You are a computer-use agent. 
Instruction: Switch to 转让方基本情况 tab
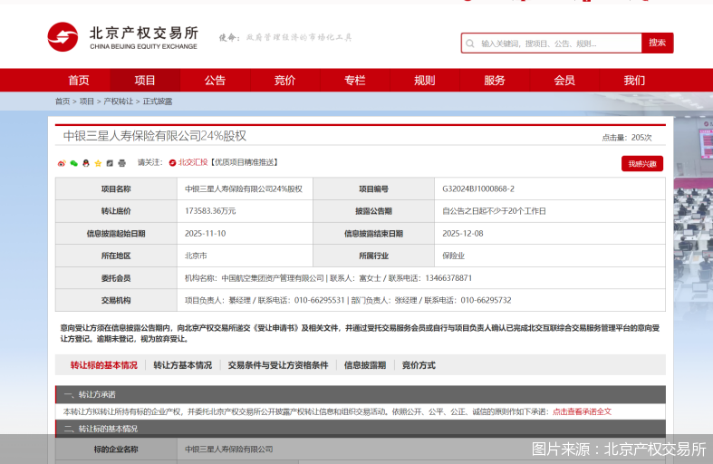coord(182,365)
